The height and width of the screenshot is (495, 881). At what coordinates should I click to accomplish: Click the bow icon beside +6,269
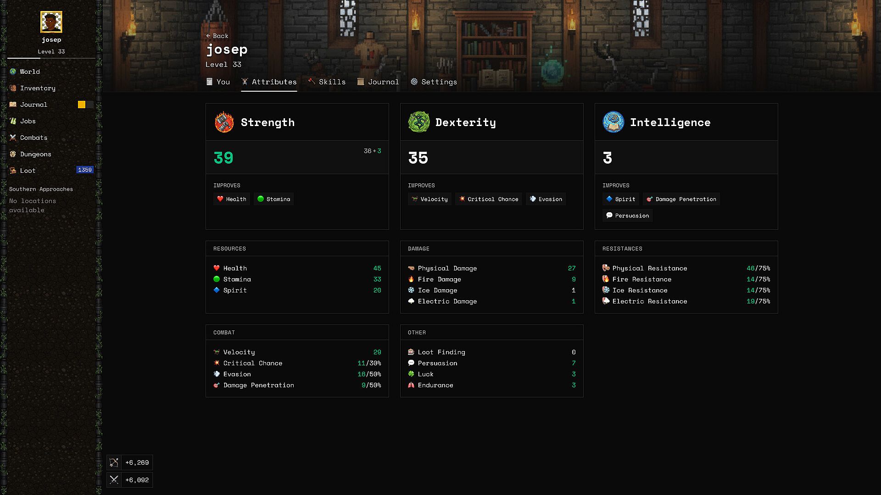(x=114, y=462)
